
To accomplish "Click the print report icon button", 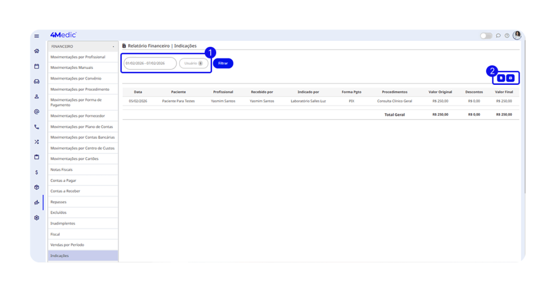I will click(510, 78).
